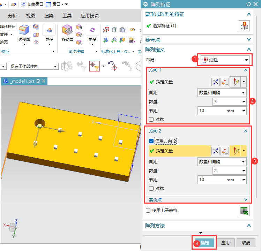Collapse the 要形成阵列的特征 section
Viewport: 261px width, 251px height.
(249, 14)
